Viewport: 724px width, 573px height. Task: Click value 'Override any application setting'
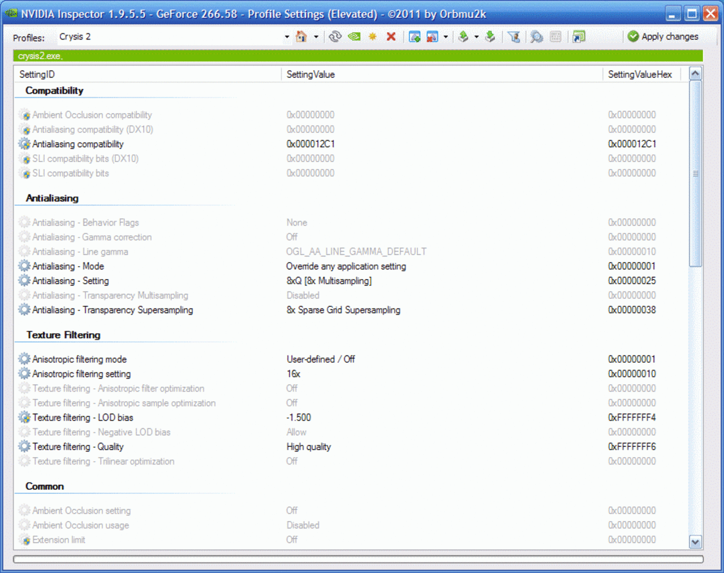tap(346, 266)
